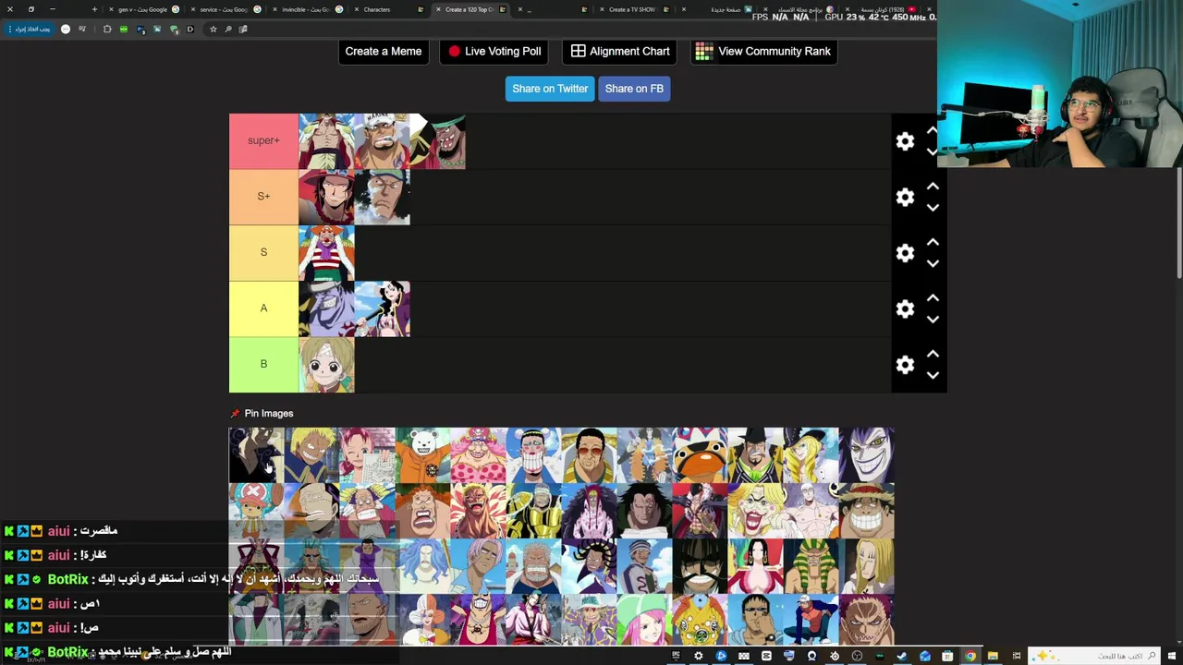Move S+ tier row down with arrow
Viewport: 1183px width, 665px height.
(933, 208)
